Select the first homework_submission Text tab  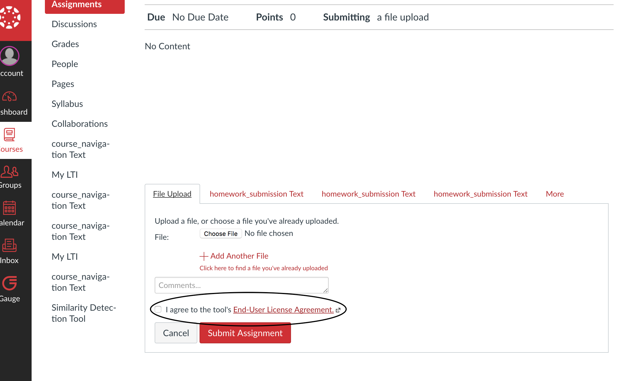[257, 194]
